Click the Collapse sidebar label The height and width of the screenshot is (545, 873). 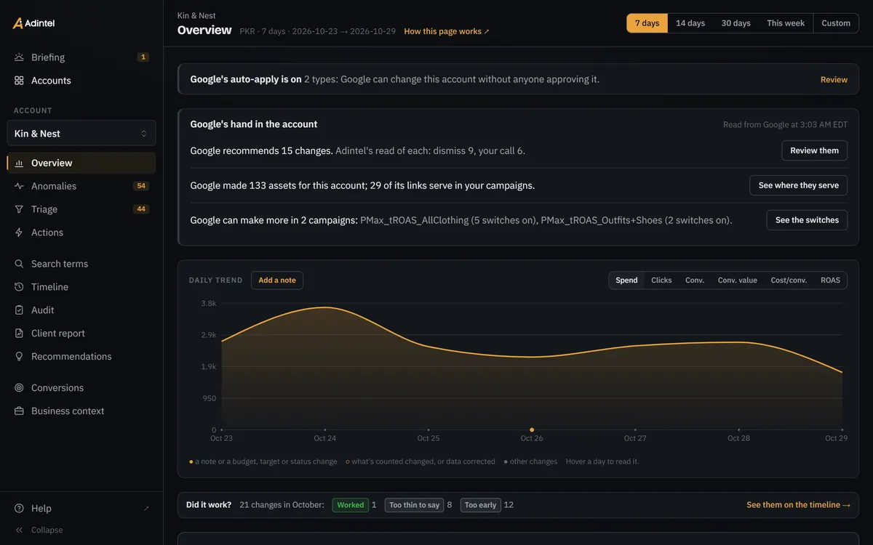47,530
